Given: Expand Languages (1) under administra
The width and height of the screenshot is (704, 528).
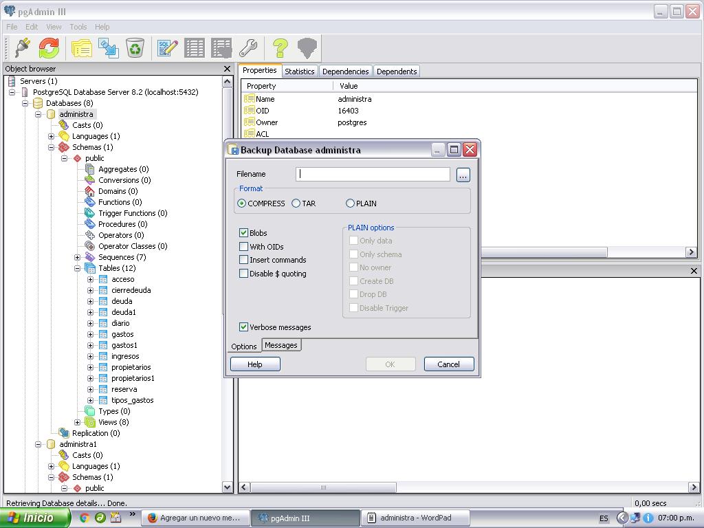Looking at the screenshot, I should click(51, 136).
